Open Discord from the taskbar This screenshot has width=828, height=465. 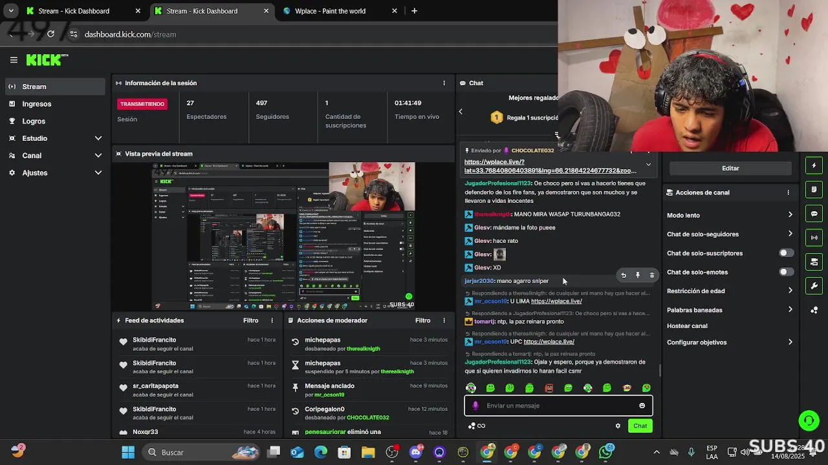click(x=416, y=452)
